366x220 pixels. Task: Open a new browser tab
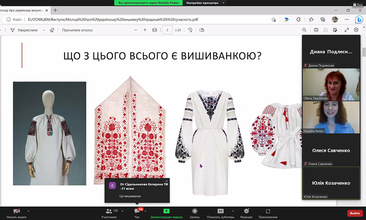point(55,10)
